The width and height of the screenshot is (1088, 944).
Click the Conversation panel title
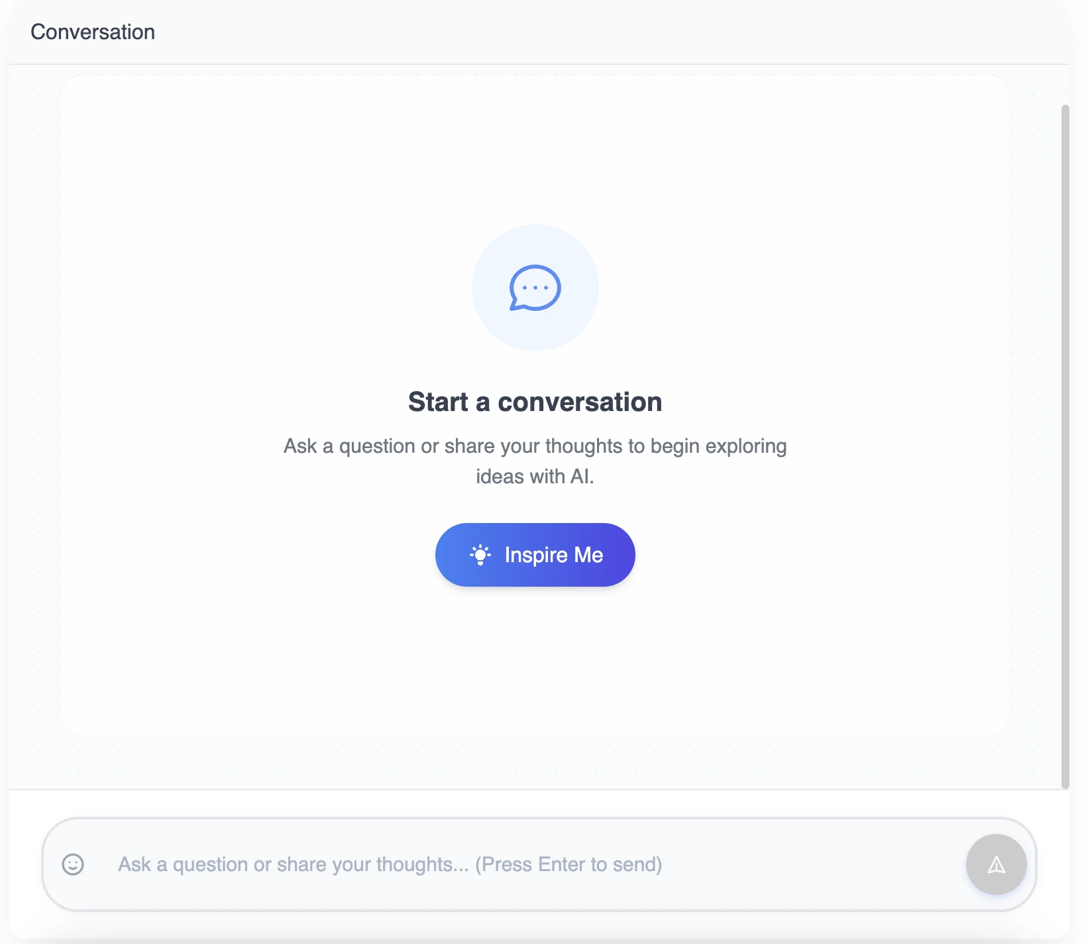point(93,32)
